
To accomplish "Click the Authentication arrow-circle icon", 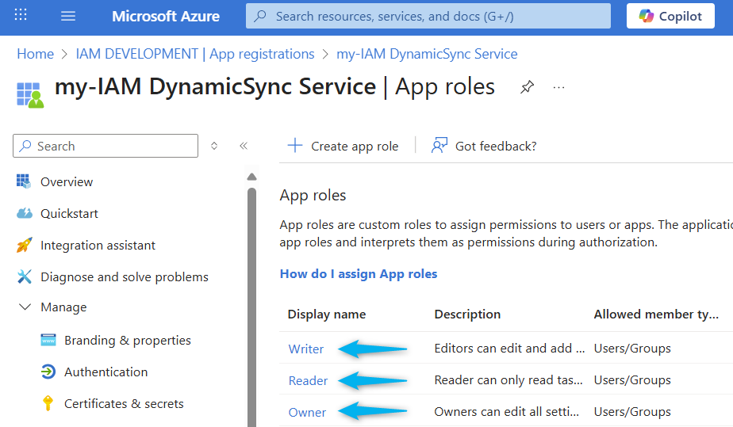I will coord(48,372).
